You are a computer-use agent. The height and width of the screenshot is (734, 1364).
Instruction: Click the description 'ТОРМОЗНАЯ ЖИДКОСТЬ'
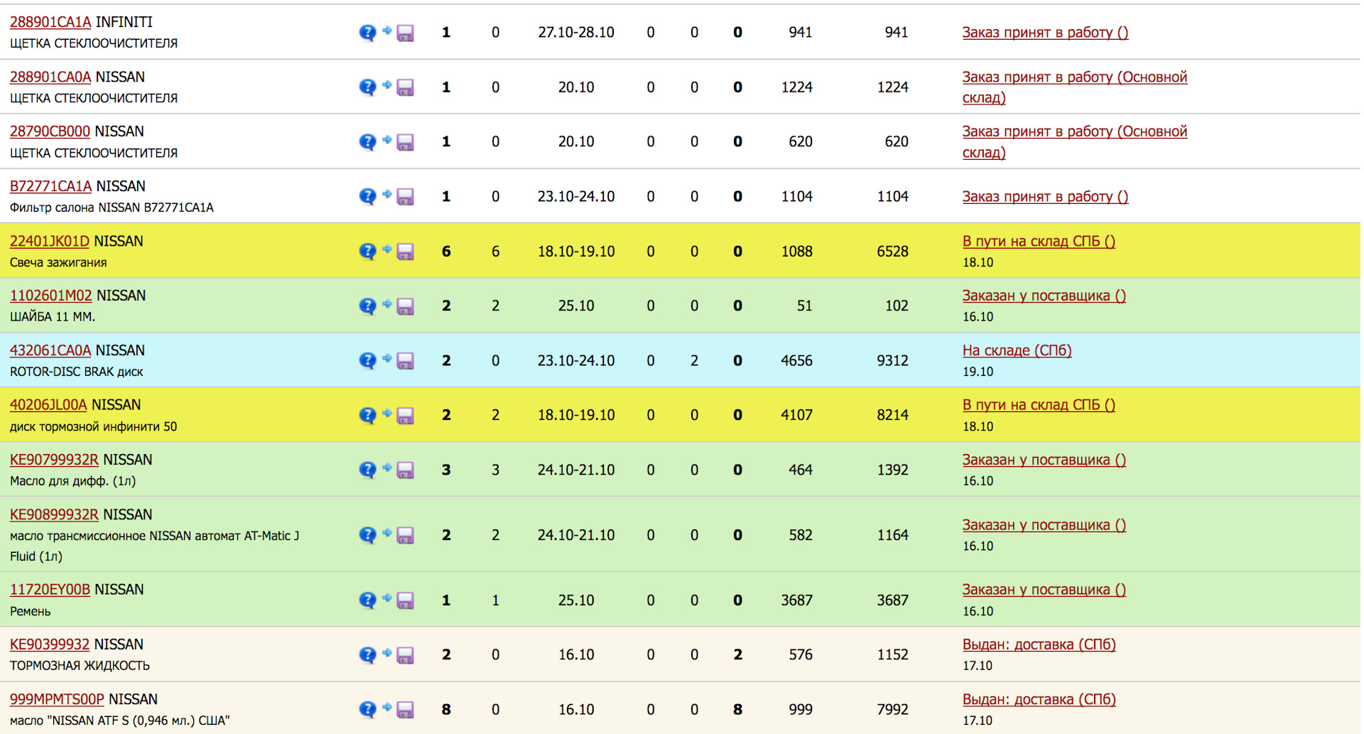pos(80,666)
